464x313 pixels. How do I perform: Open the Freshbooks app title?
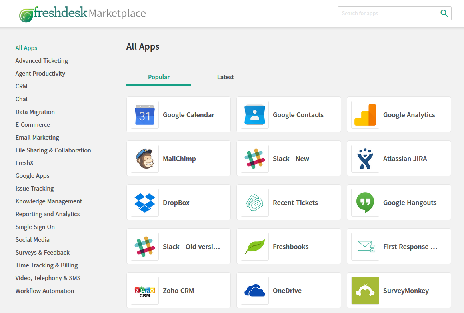pyautogui.click(x=290, y=247)
